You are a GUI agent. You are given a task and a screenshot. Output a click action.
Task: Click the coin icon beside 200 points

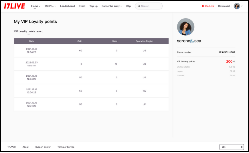(234, 62)
